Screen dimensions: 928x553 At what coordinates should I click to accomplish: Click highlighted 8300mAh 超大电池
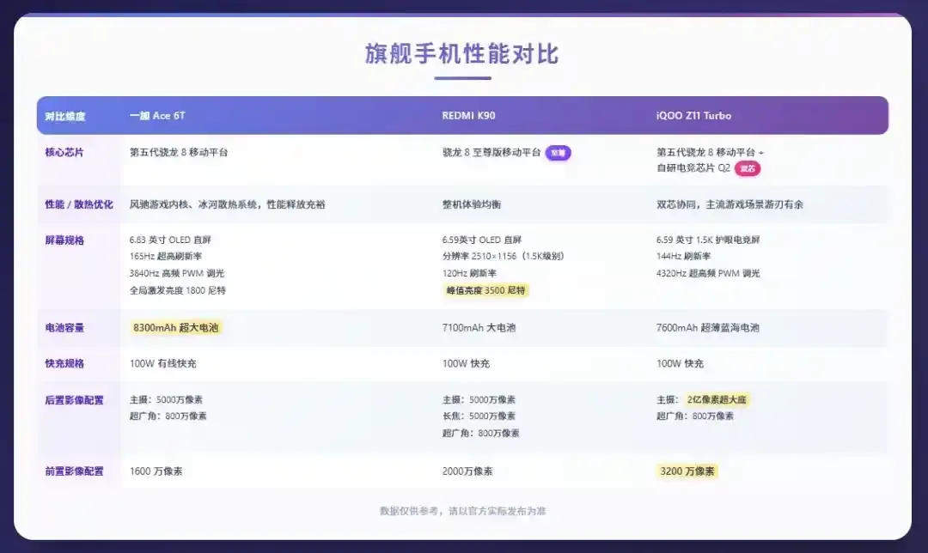(x=176, y=328)
